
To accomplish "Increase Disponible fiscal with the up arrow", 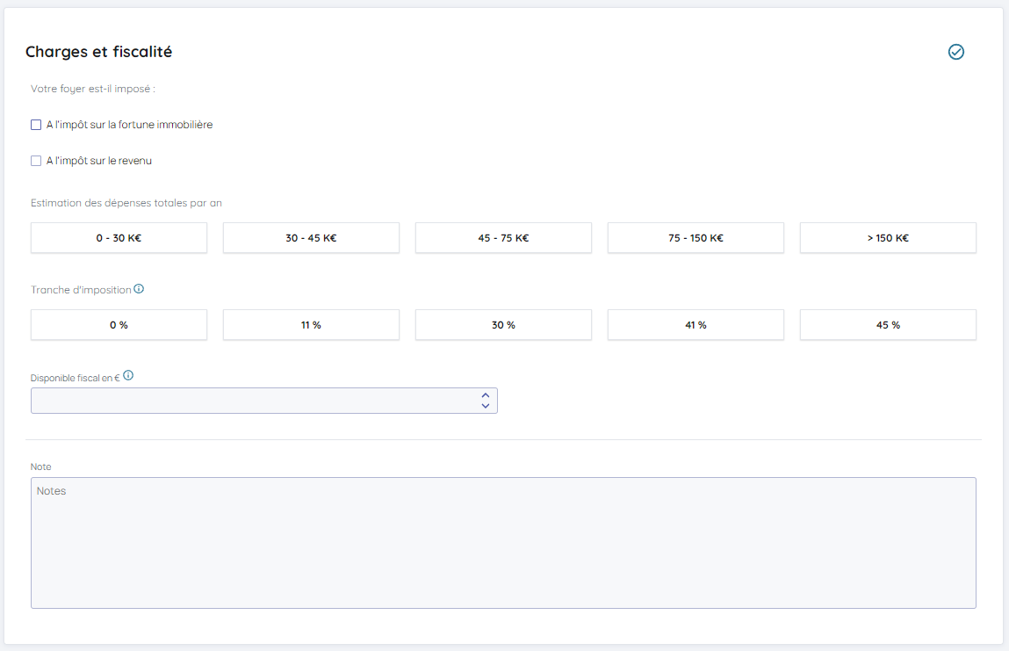I will point(486,395).
